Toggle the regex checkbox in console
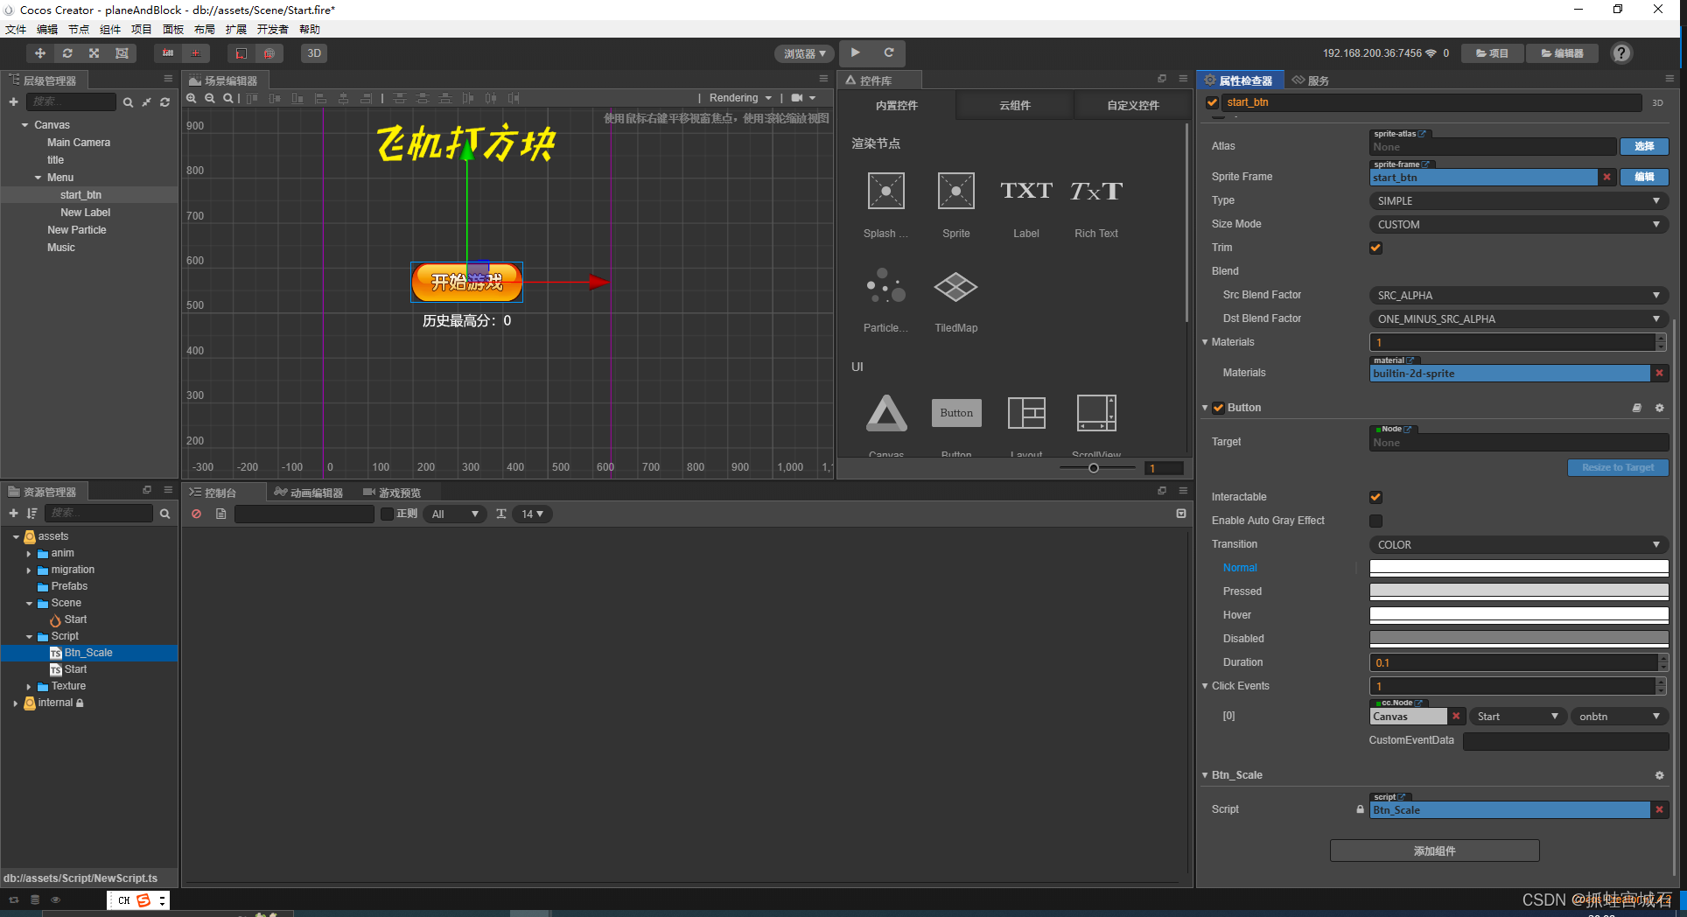This screenshot has width=1687, height=917. point(387,514)
